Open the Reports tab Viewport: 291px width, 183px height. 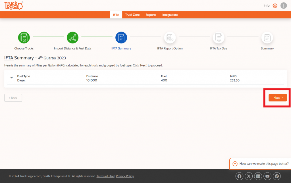(x=151, y=15)
